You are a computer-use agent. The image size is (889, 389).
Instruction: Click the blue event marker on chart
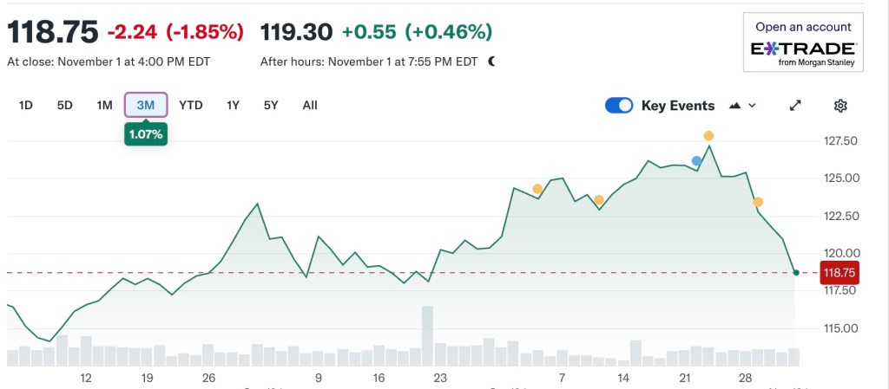696,160
